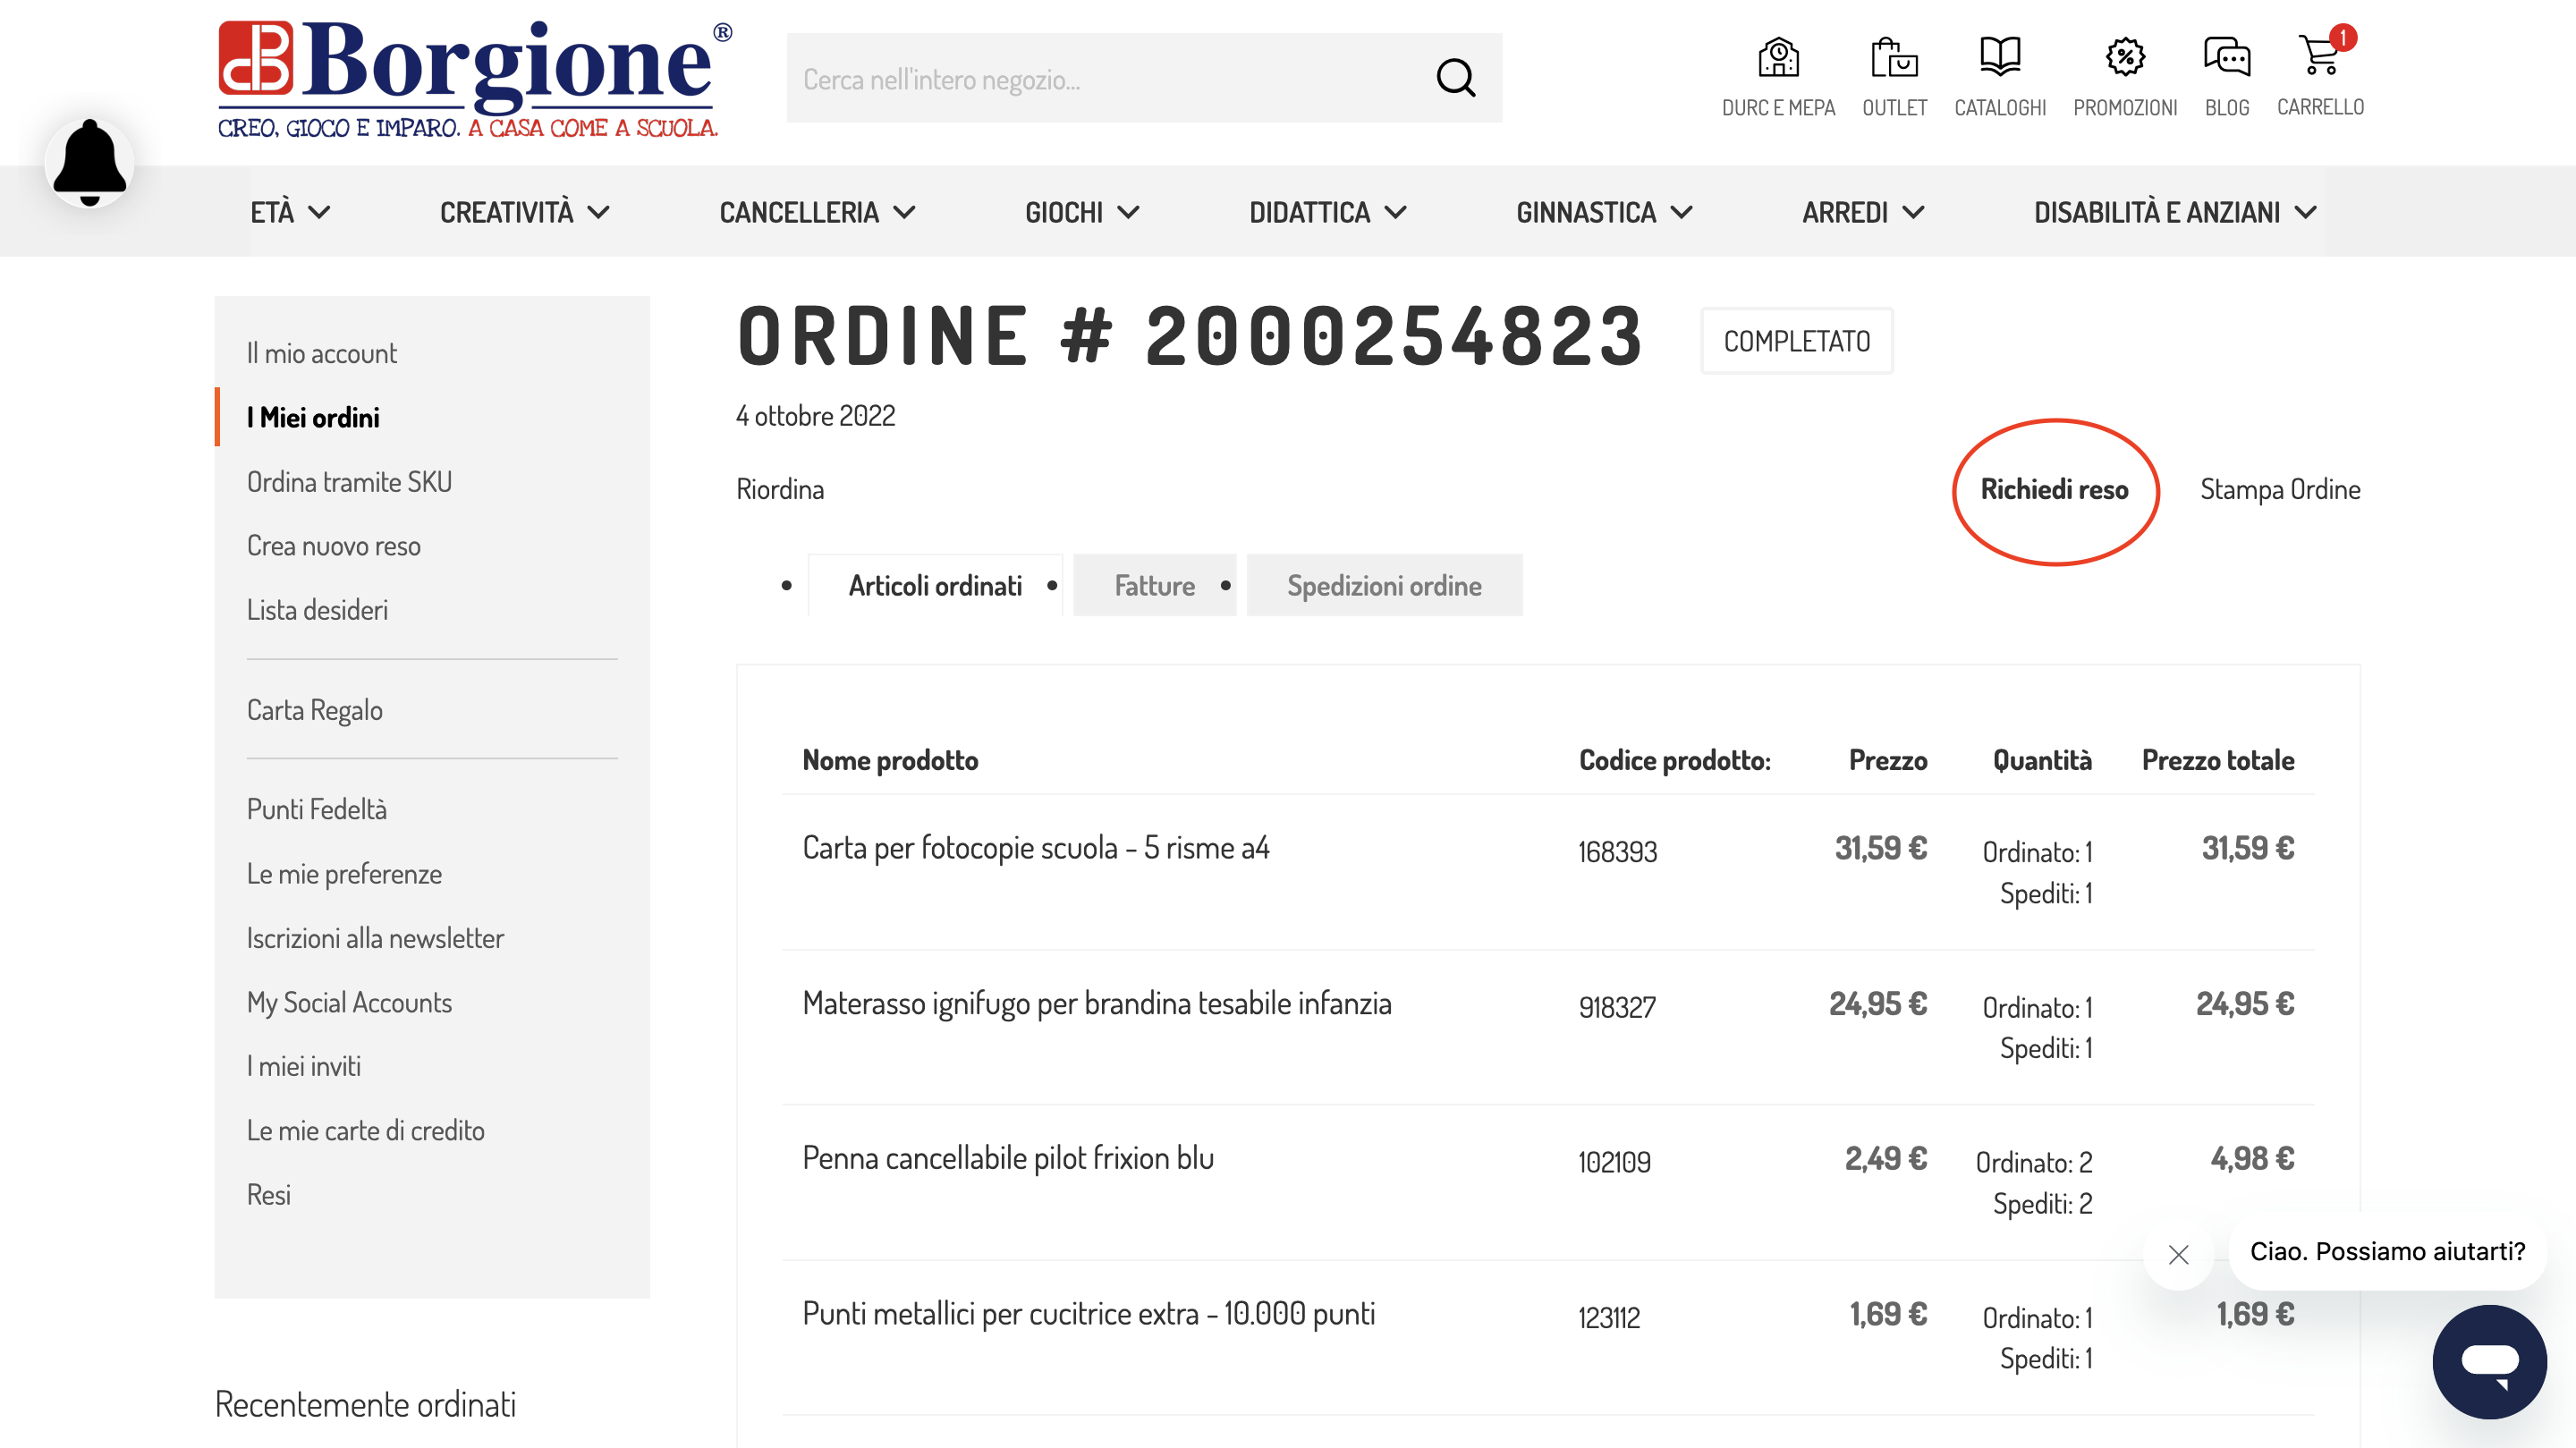Click the Stampa Ordine link

click(x=2279, y=489)
